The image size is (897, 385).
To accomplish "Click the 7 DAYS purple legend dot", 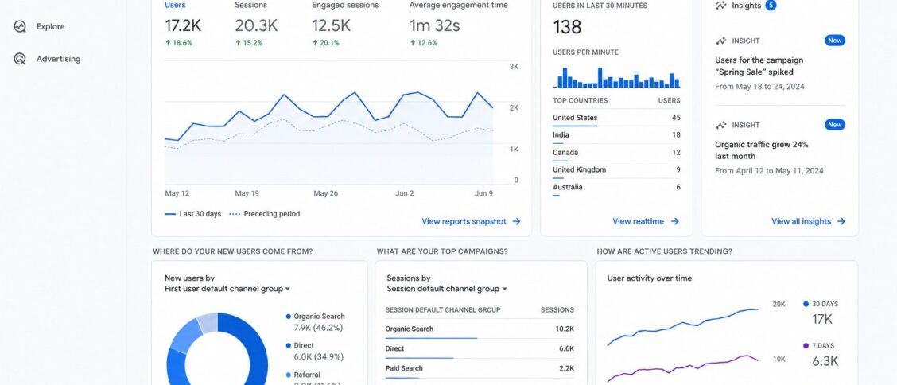I will 806,346.
